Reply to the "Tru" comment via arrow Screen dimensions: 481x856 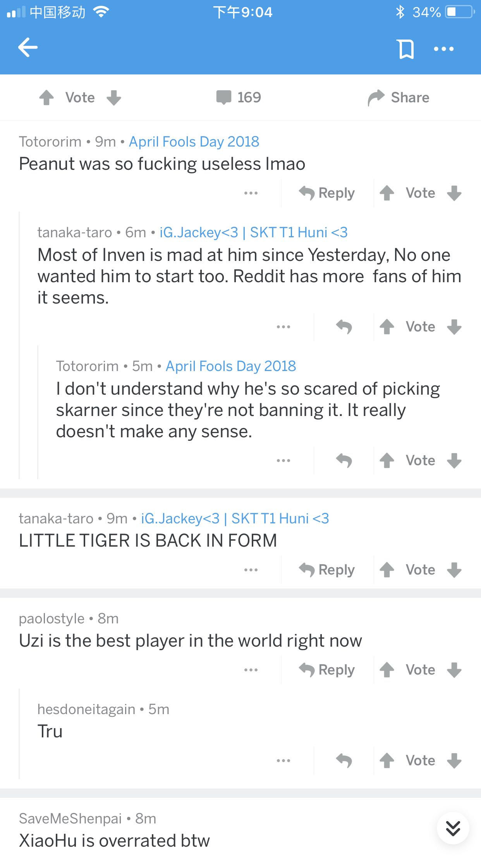[x=344, y=761]
